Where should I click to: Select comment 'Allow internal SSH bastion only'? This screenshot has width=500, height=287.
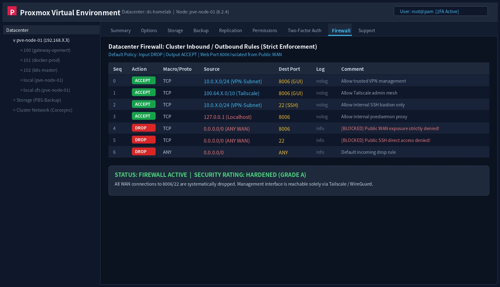373,105
